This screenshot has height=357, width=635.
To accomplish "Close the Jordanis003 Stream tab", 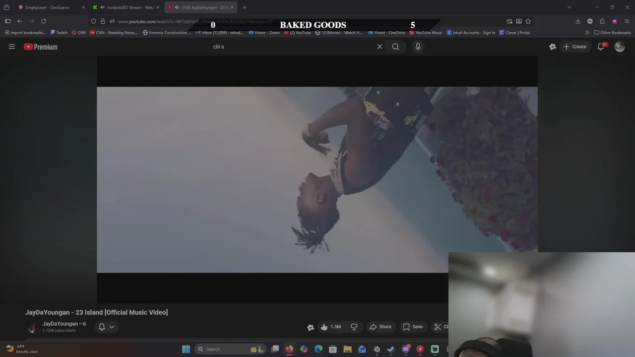I will [158, 7].
